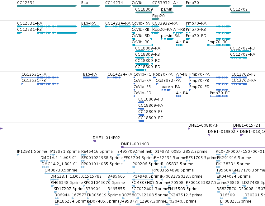Viewport: 265px width, 206px height.
Task: Select transcript CG18809-RA
Action: coord(144,51)
